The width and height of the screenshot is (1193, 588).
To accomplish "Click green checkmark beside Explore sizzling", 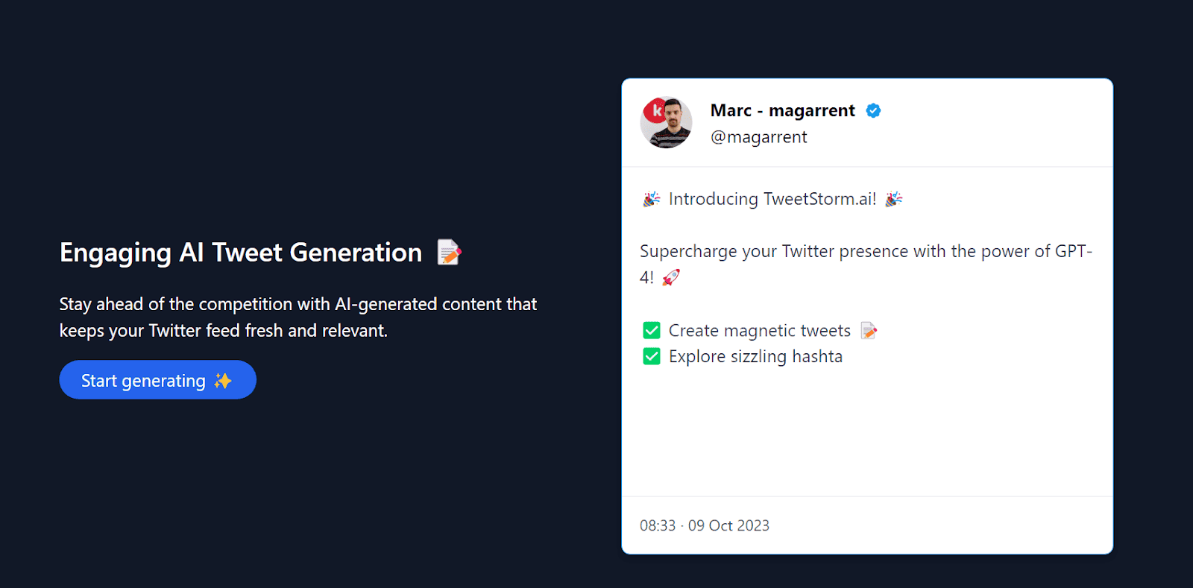I will click(x=652, y=356).
